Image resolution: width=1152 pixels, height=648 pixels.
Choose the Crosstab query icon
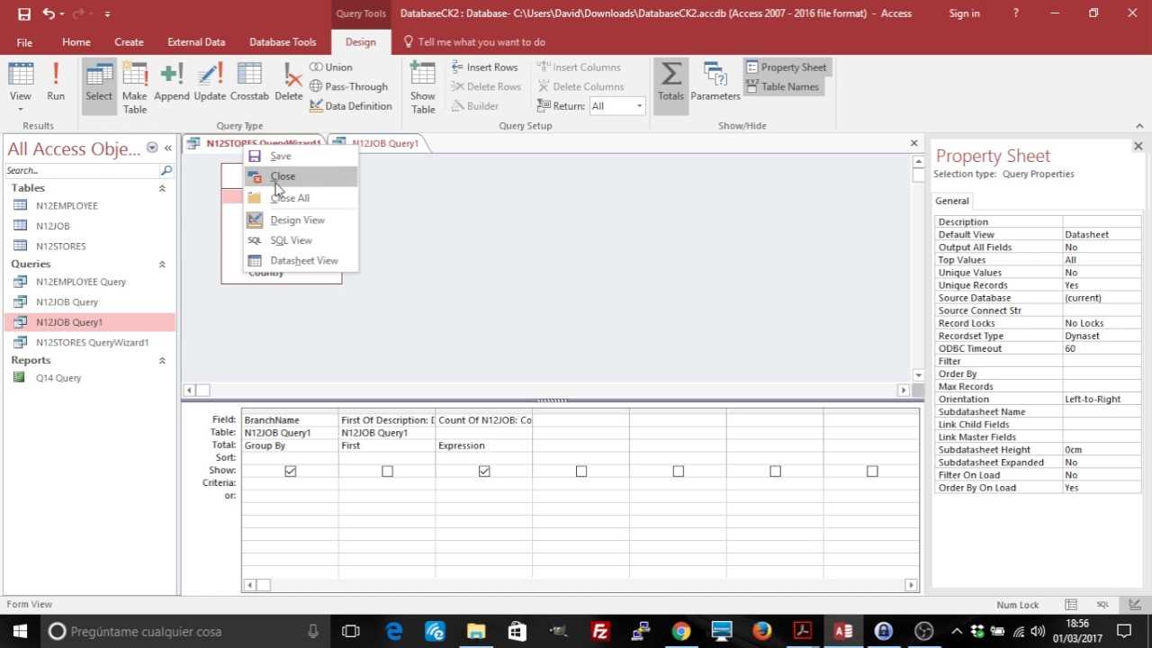click(x=249, y=83)
